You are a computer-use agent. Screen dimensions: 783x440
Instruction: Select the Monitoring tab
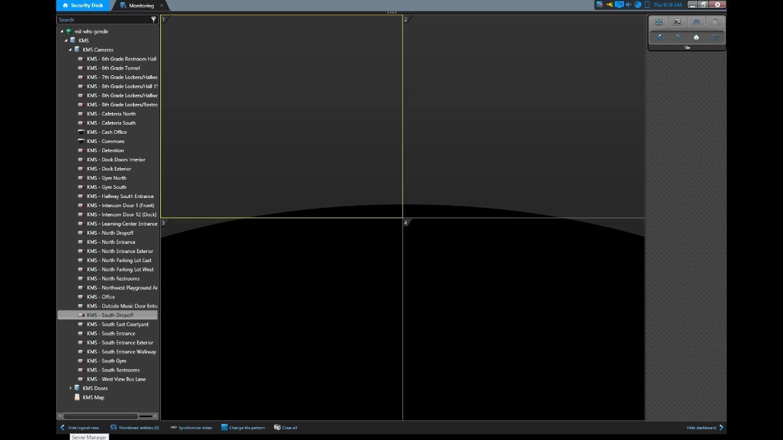pyautogui.click(x=141, y=5)
